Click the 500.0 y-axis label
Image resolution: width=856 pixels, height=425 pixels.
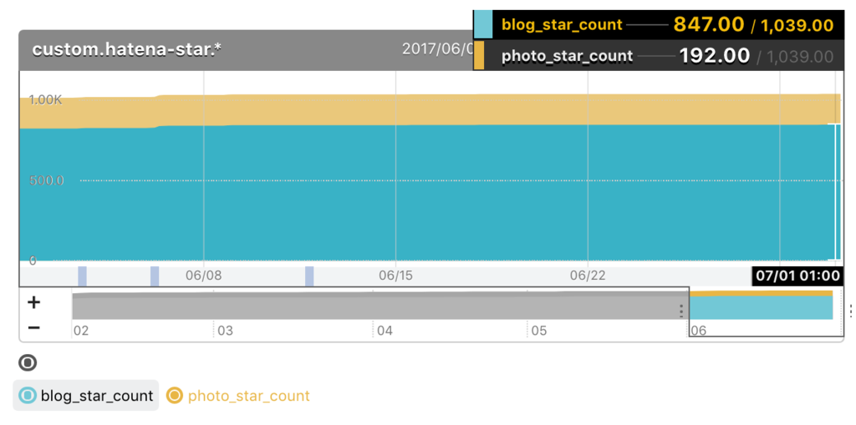[47, 180]
